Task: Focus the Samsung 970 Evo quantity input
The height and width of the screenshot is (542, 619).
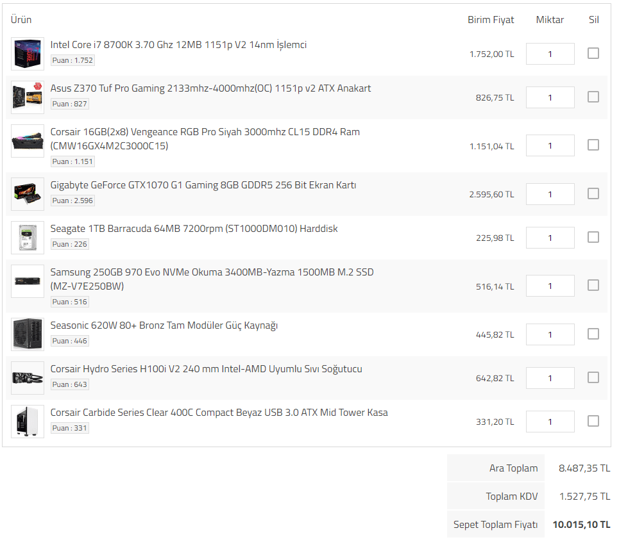Action: 550,286
